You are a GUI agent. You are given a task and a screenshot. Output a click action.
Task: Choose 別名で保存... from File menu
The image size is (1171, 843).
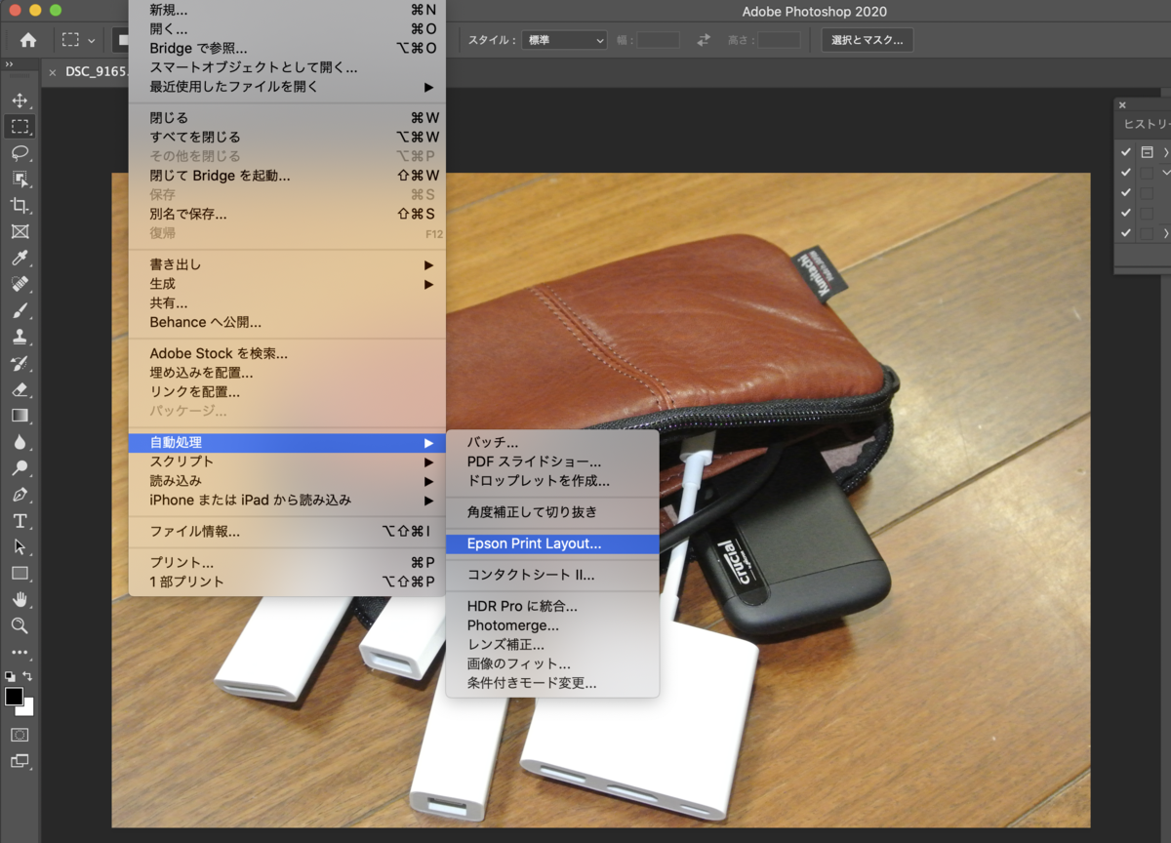click(x=287, y=214)
